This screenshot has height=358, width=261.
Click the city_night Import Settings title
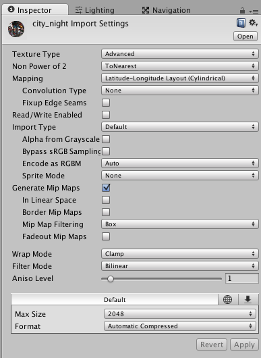click(x=80, y=24)
